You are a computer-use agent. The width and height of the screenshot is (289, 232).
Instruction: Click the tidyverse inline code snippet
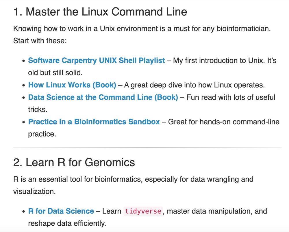143,211
